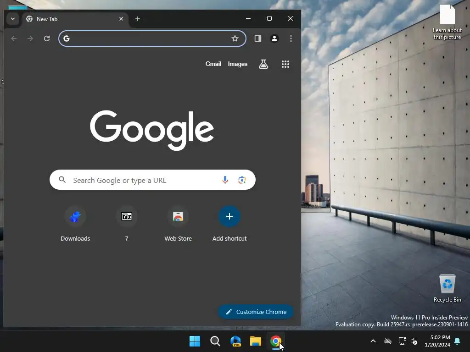Launch Edge PRE from the taskbar
Viewport: 470px width, 352px height.
(x=235, y=341)
